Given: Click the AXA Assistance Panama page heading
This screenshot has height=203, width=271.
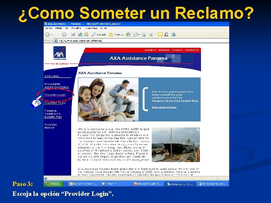Looking at the screenshot, I should pos(100,73).
